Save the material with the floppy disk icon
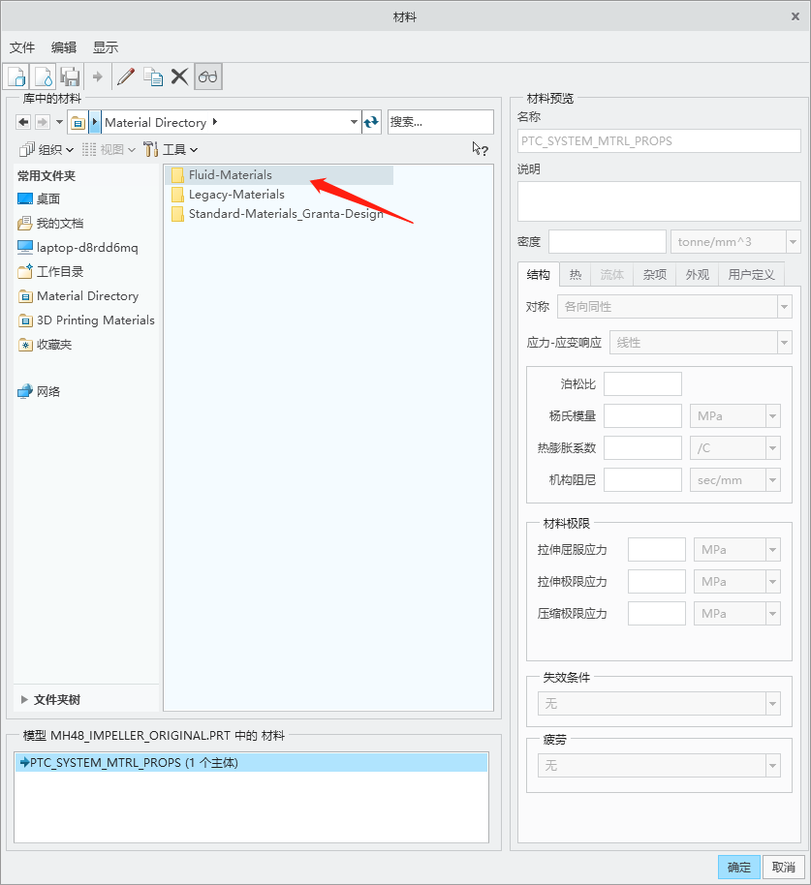This screenshot has height=885, width=811. (x=70, y=76)
